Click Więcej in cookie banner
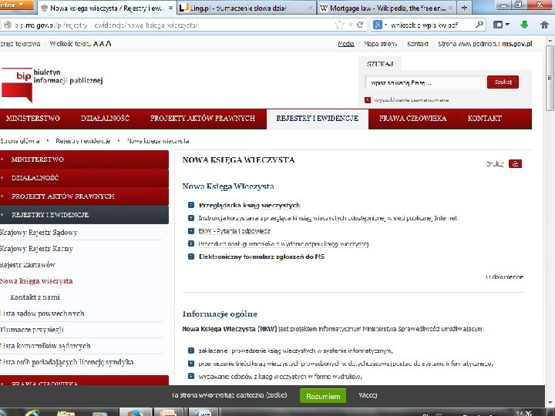The width and height of the screenshot is (555, 416). [x=368, y=395]
